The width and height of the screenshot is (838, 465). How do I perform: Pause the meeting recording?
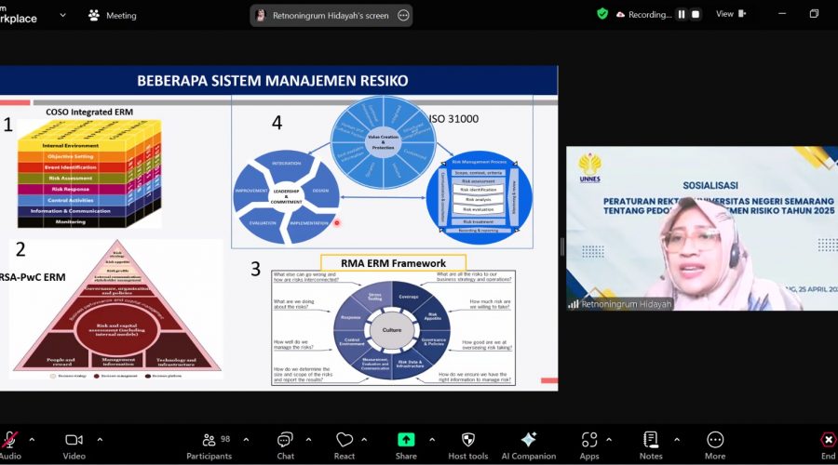point(682,14)
